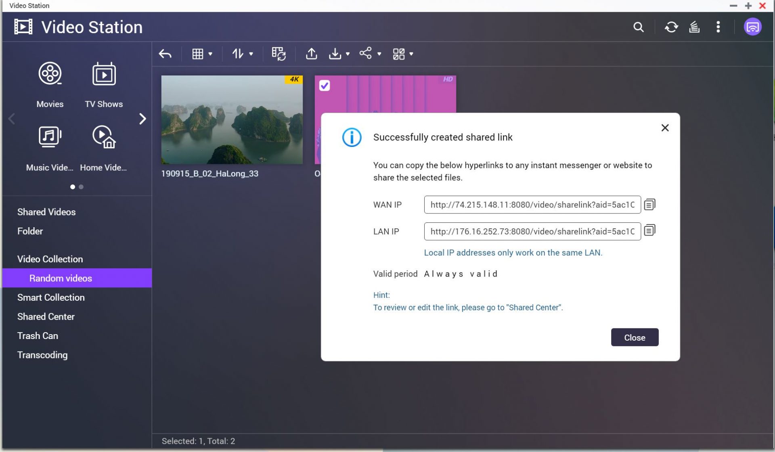Select Random videos collection

click(77, 278)
